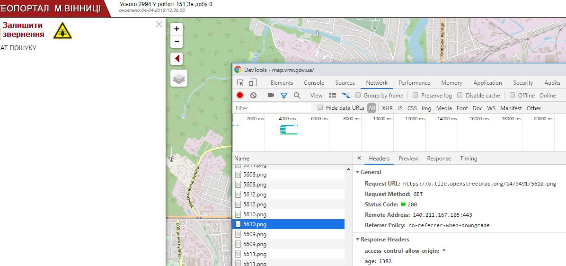
Task: Open the Memory tab
Action: [x=451, y=83]
